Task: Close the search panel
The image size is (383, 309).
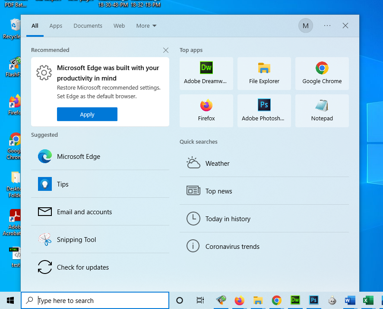Action: (345, 26)
